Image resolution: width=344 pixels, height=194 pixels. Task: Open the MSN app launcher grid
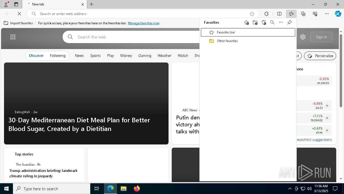pos(13,37)
